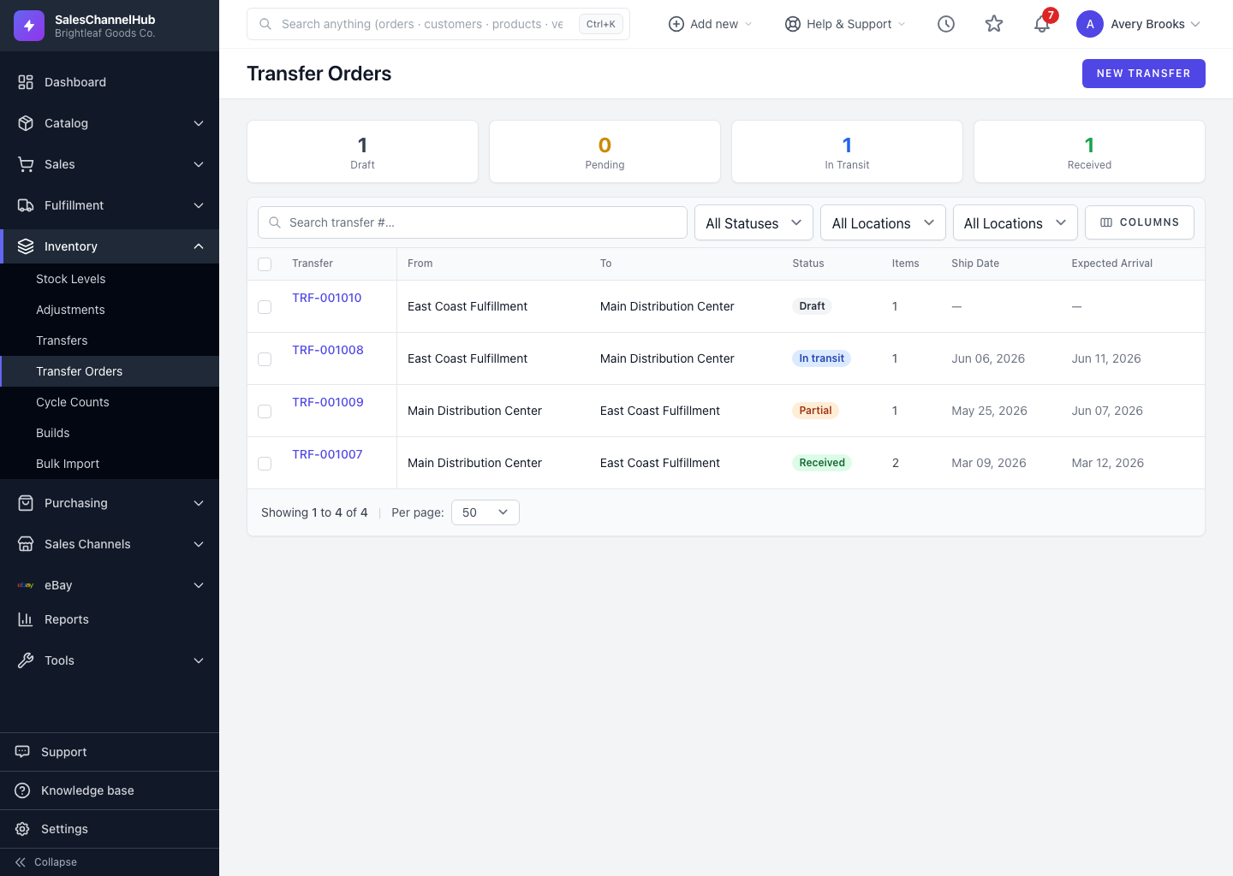Click the Add new plus icon
The image size is (1233, 876).
(x=676, y=24)
